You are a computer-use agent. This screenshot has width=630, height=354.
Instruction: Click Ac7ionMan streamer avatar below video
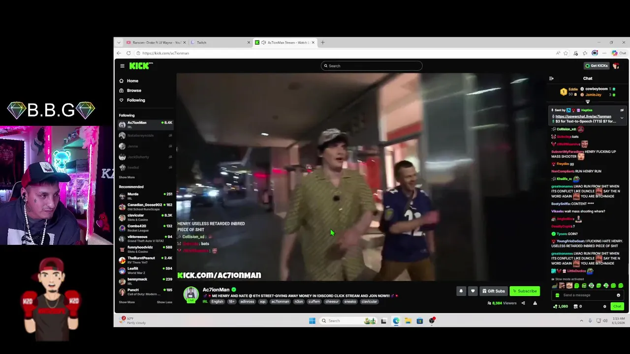[x=191, y=294]
